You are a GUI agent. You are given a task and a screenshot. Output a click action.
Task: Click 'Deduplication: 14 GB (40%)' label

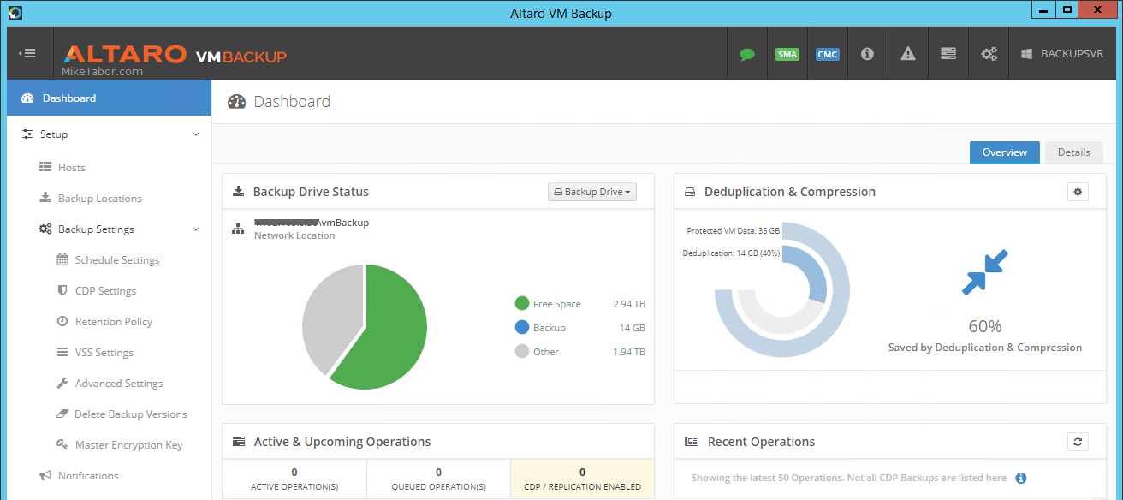pyautogui.click(x=731, y=253)
